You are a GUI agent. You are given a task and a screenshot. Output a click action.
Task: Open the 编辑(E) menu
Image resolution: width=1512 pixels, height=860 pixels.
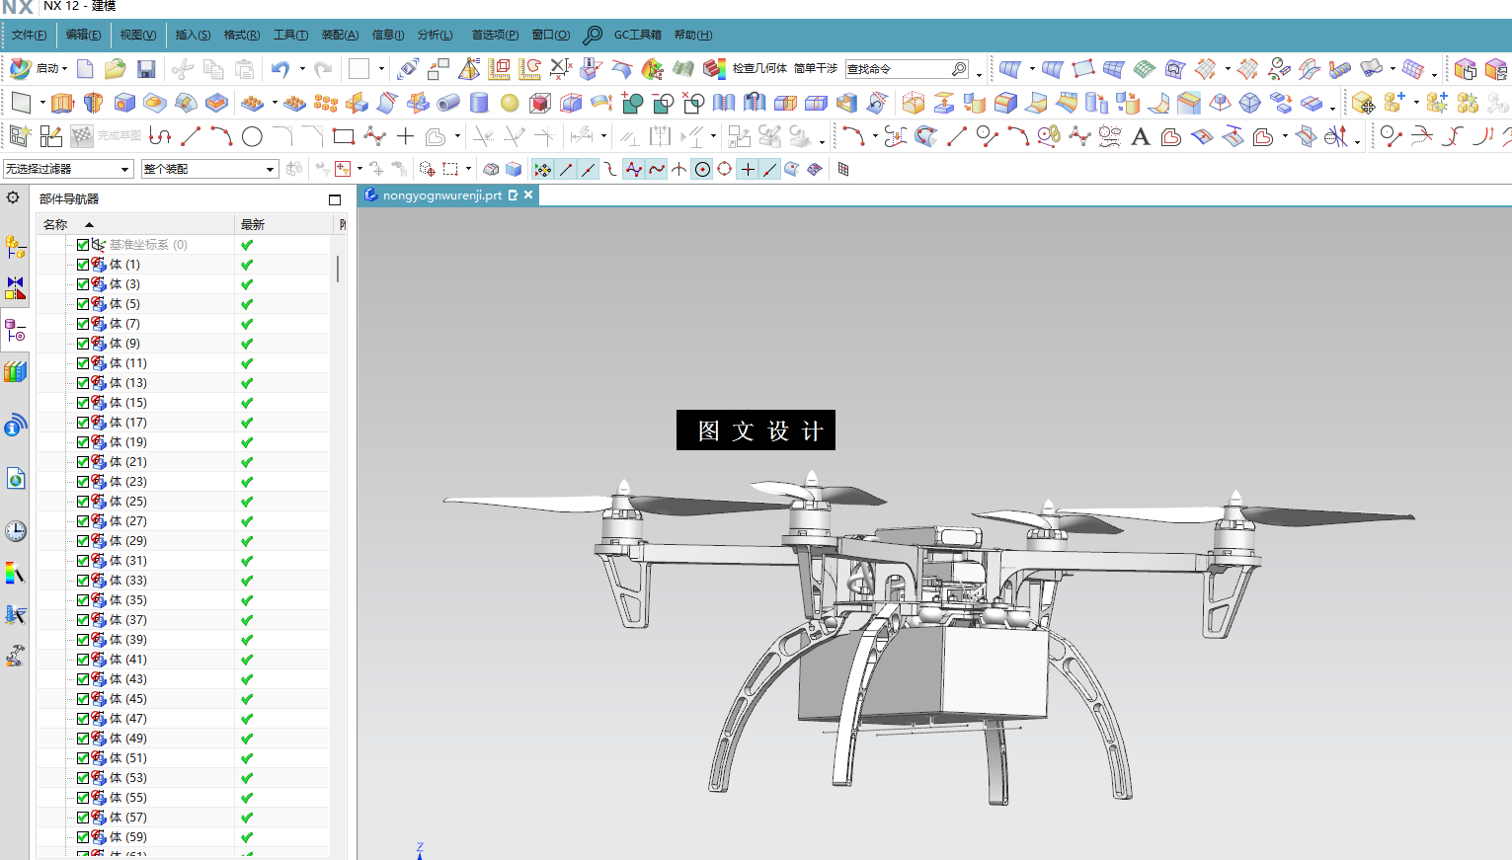(83, 35)
